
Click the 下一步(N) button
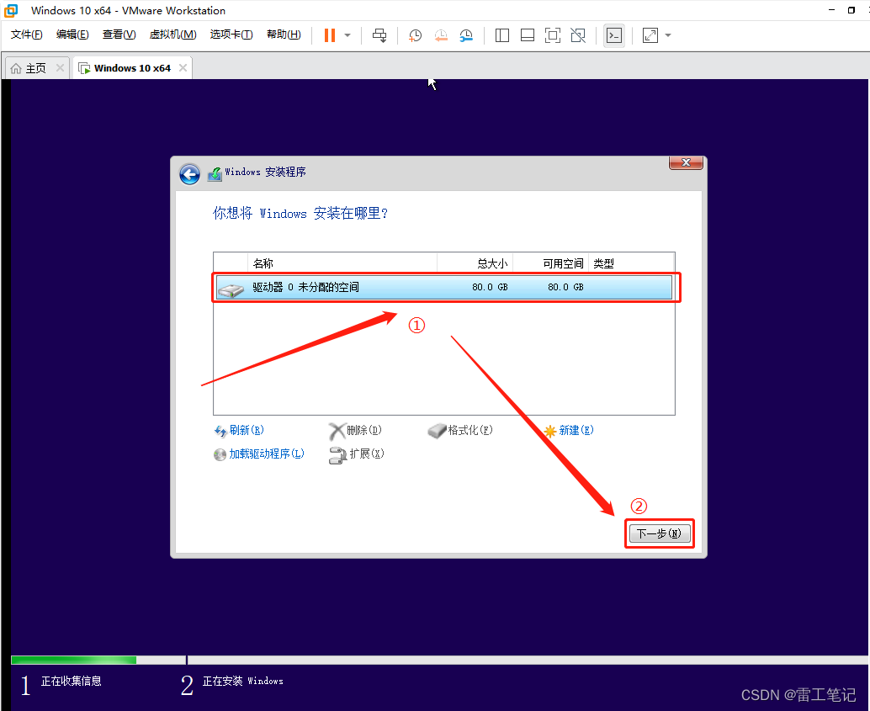tap(659, 533)
